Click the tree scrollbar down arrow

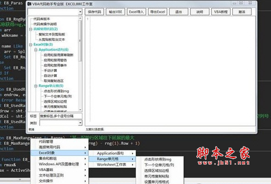click(80, 110)
